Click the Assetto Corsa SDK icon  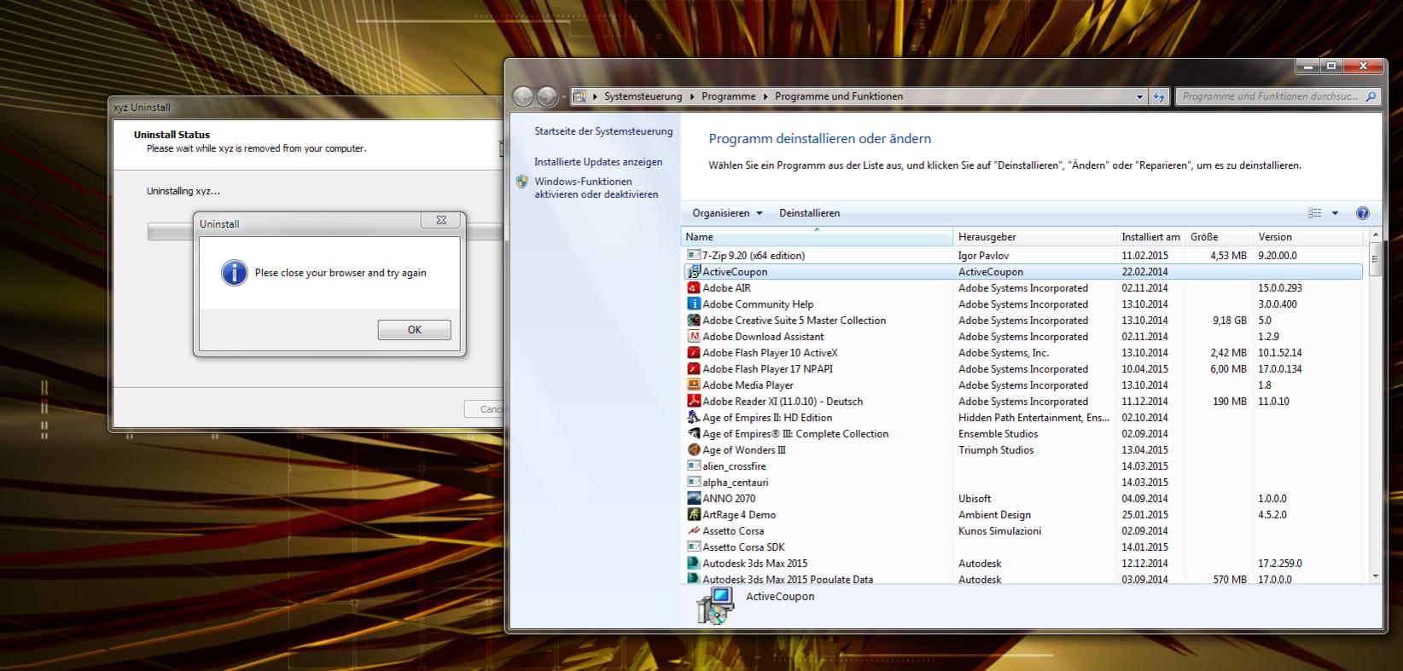(694, 547)
